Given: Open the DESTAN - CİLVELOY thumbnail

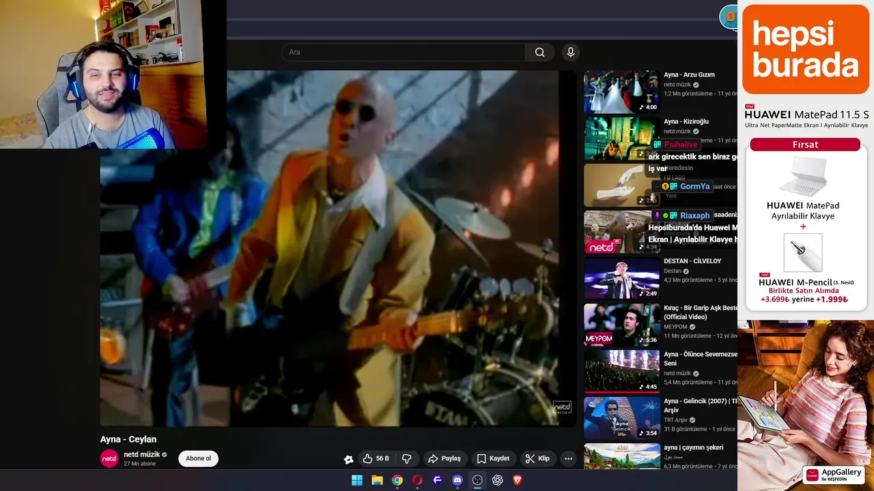Looking at the screenshot, I should tap(621, 278).
